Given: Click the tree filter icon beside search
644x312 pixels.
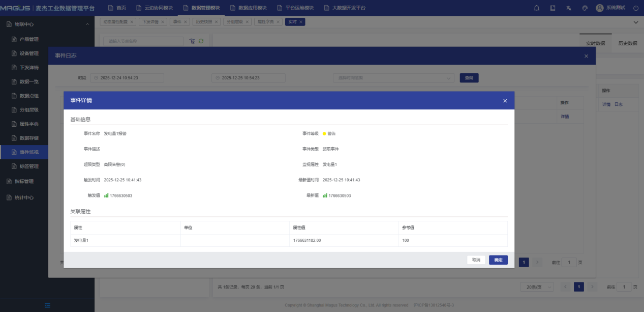Looking at the screenshot, I should 192,41.
